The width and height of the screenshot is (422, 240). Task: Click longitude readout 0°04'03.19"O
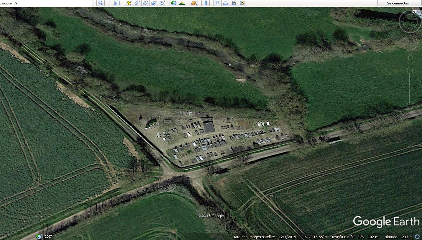tap(343, 237)
